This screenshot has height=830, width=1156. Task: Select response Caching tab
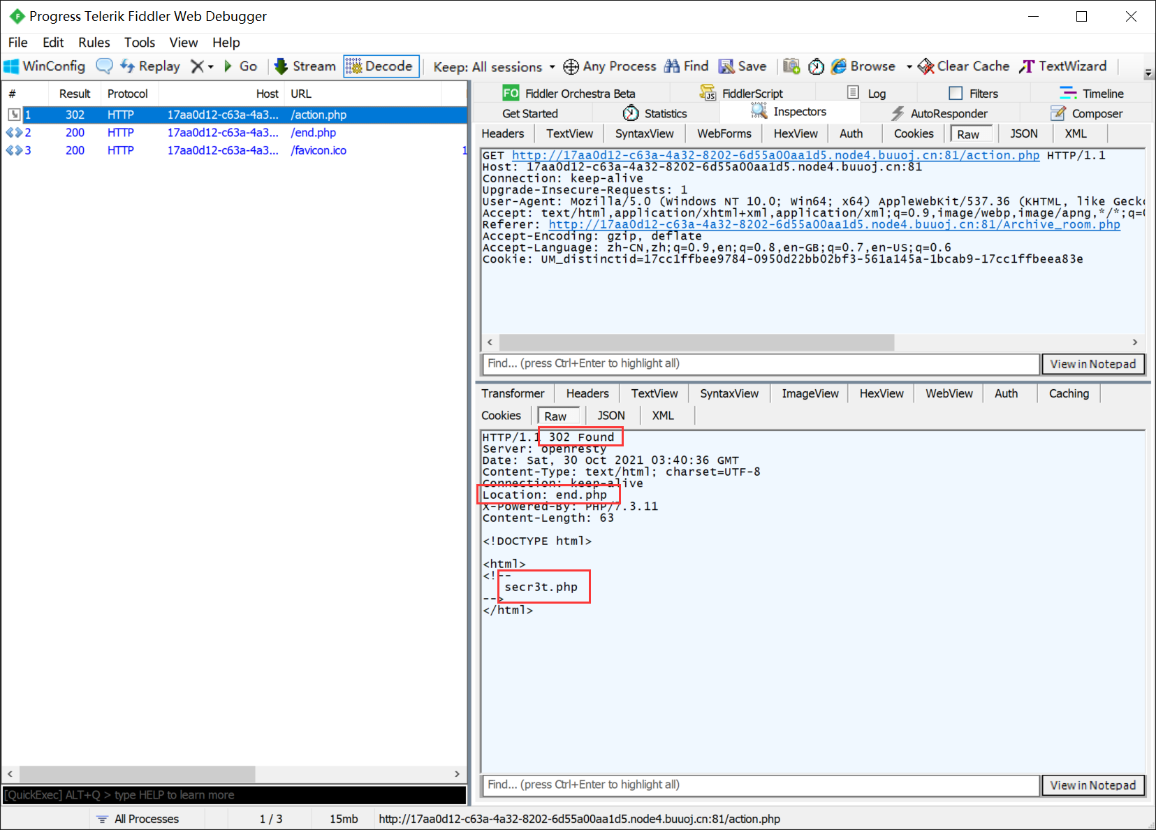tap(1069, 394)
